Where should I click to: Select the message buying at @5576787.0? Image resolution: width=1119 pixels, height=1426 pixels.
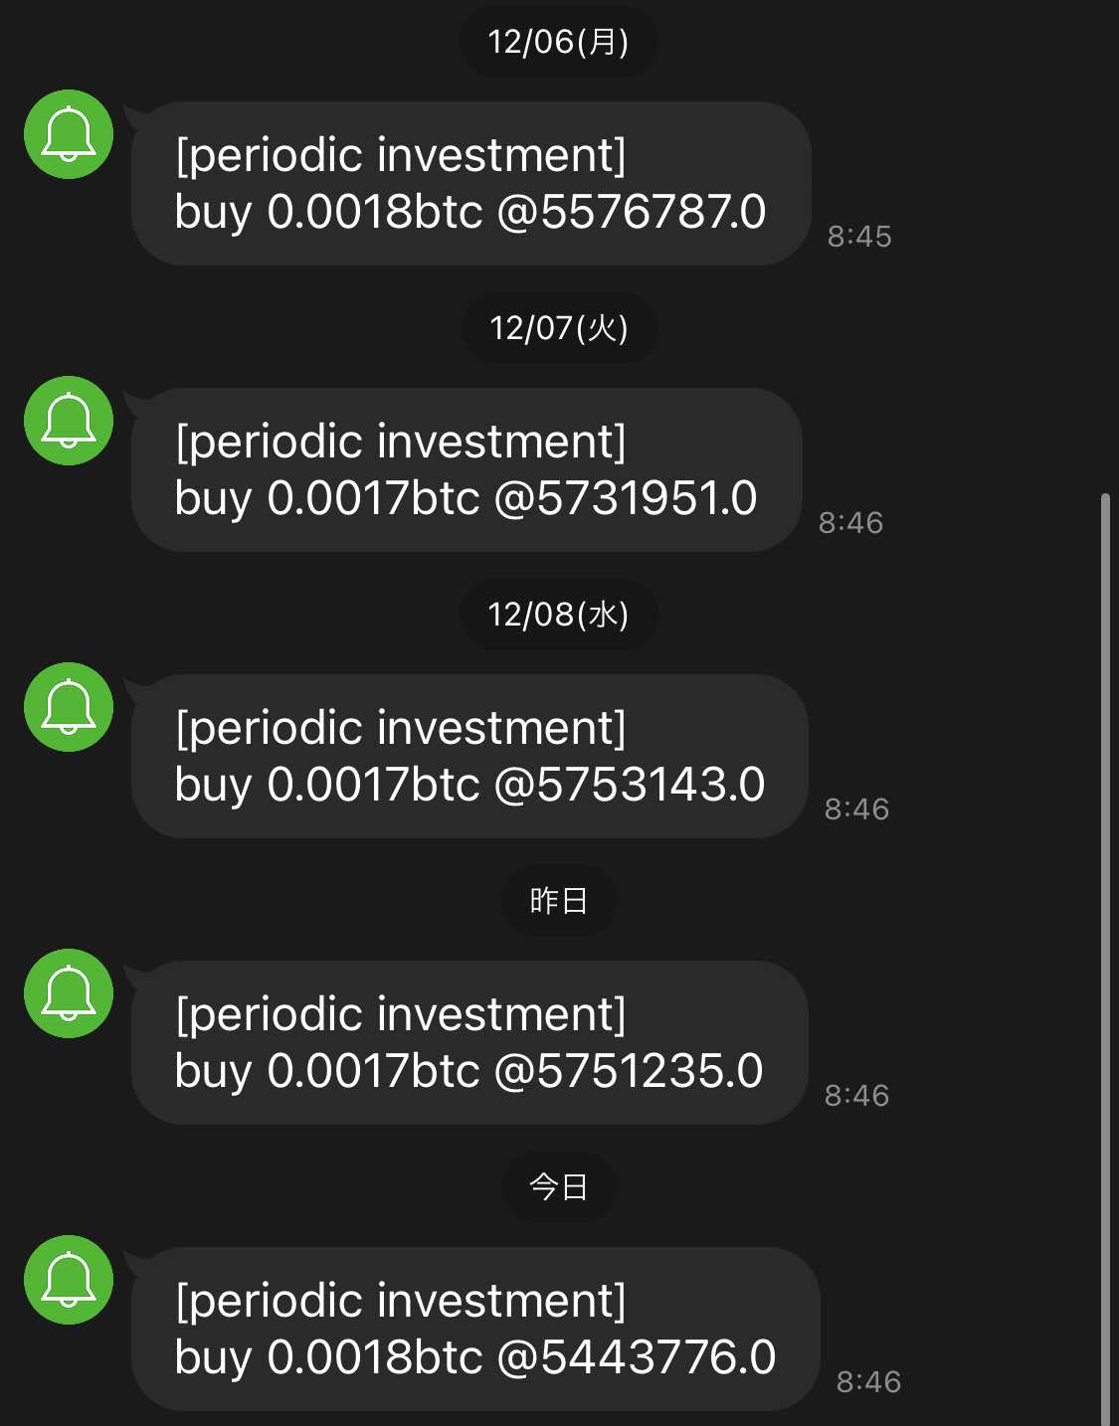(x=470, y=184)
